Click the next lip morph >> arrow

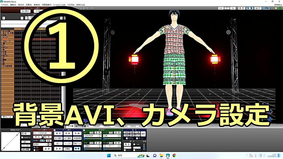[120, 136]
